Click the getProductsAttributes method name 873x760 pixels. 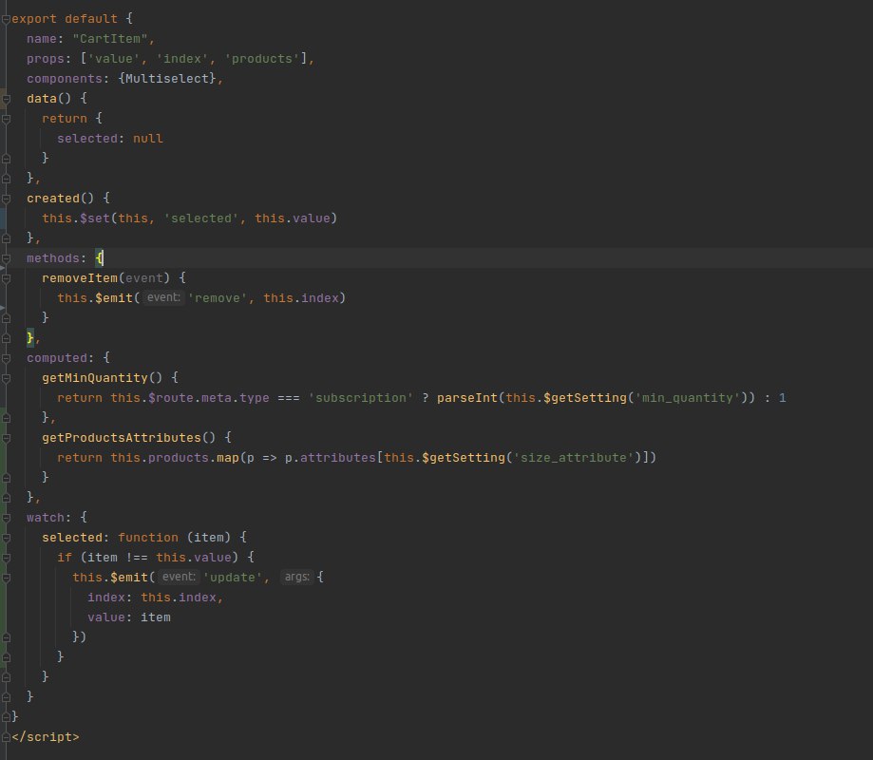click(122, 438)
